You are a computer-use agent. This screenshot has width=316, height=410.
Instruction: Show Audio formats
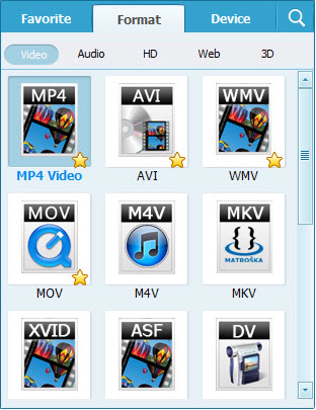pyautogui.click(x=91, y=54)
